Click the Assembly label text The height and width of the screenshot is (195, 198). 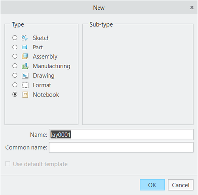point(45,56)
